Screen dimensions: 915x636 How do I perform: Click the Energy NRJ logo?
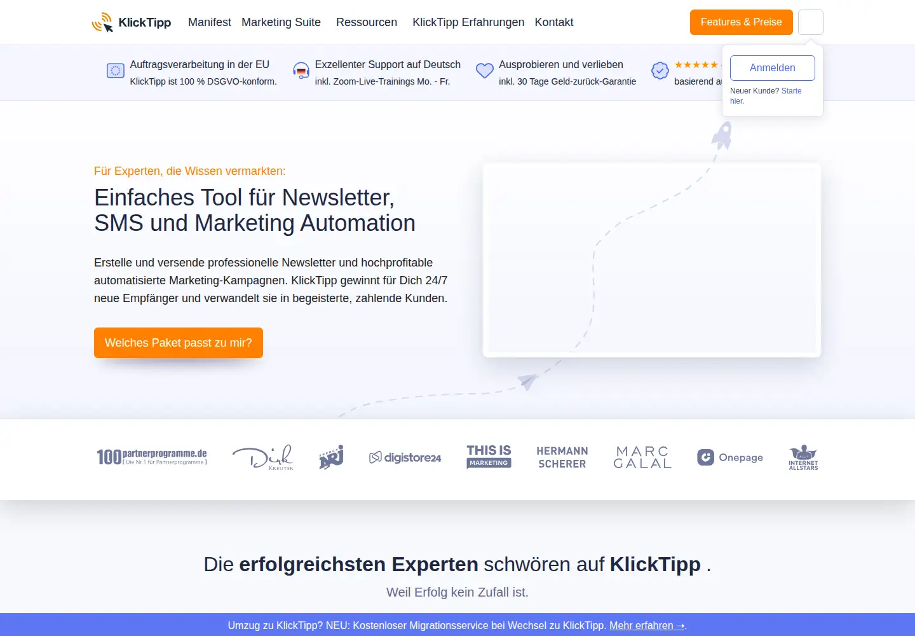pos(331,457)
